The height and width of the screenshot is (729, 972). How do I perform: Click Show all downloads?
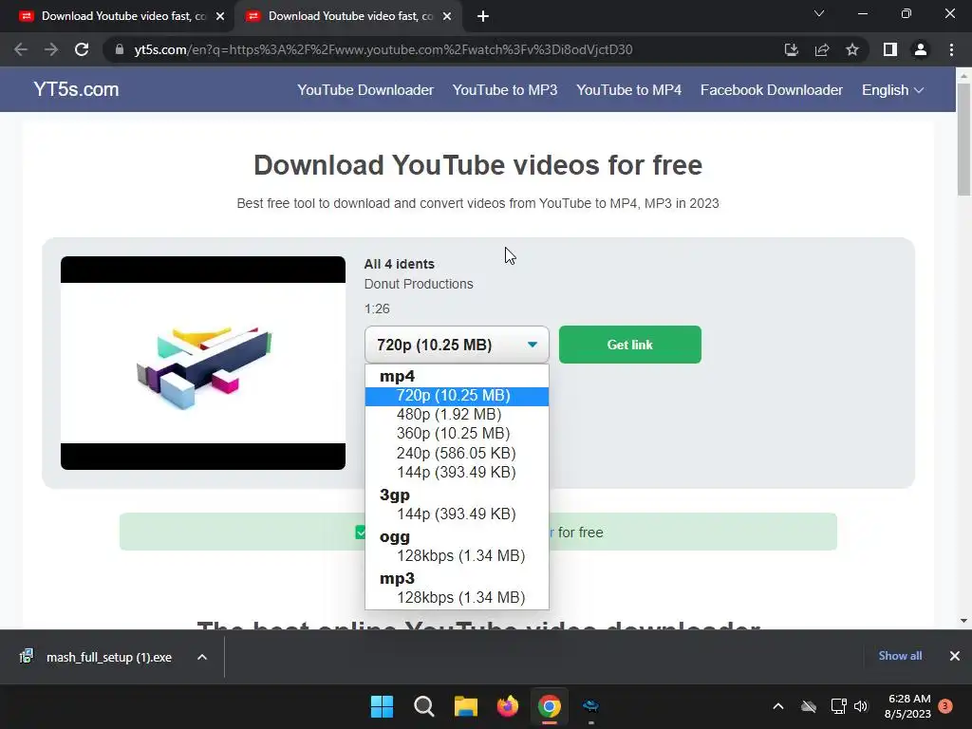point(900,656)
